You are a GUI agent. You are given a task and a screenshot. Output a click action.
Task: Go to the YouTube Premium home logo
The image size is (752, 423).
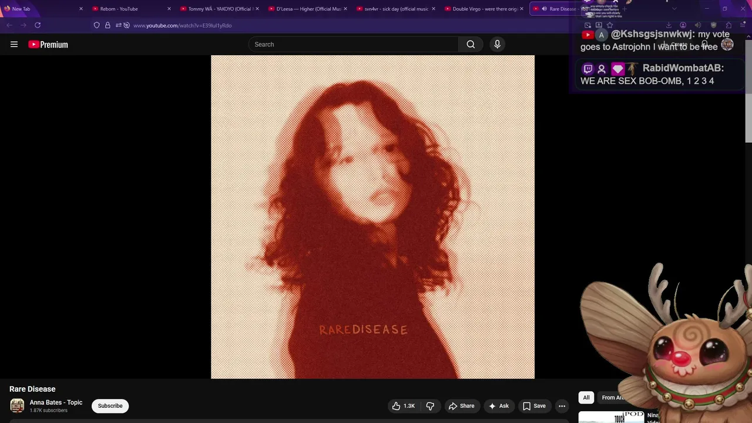[48, 44]
